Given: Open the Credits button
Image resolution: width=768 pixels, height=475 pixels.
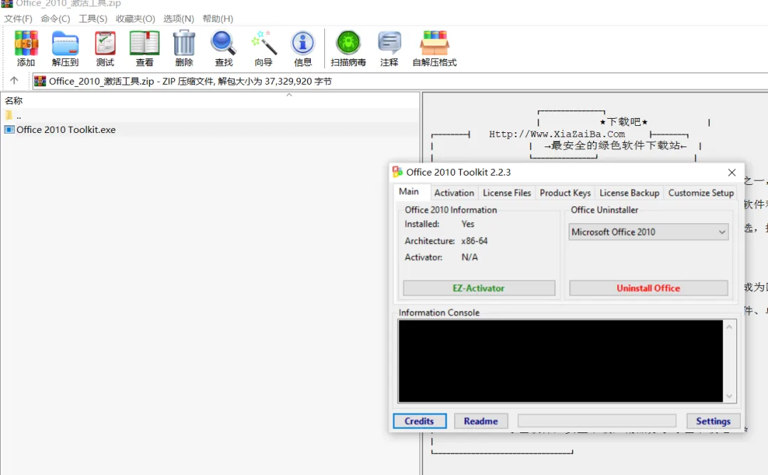Looking at the screenshot, I should (420, 421).
